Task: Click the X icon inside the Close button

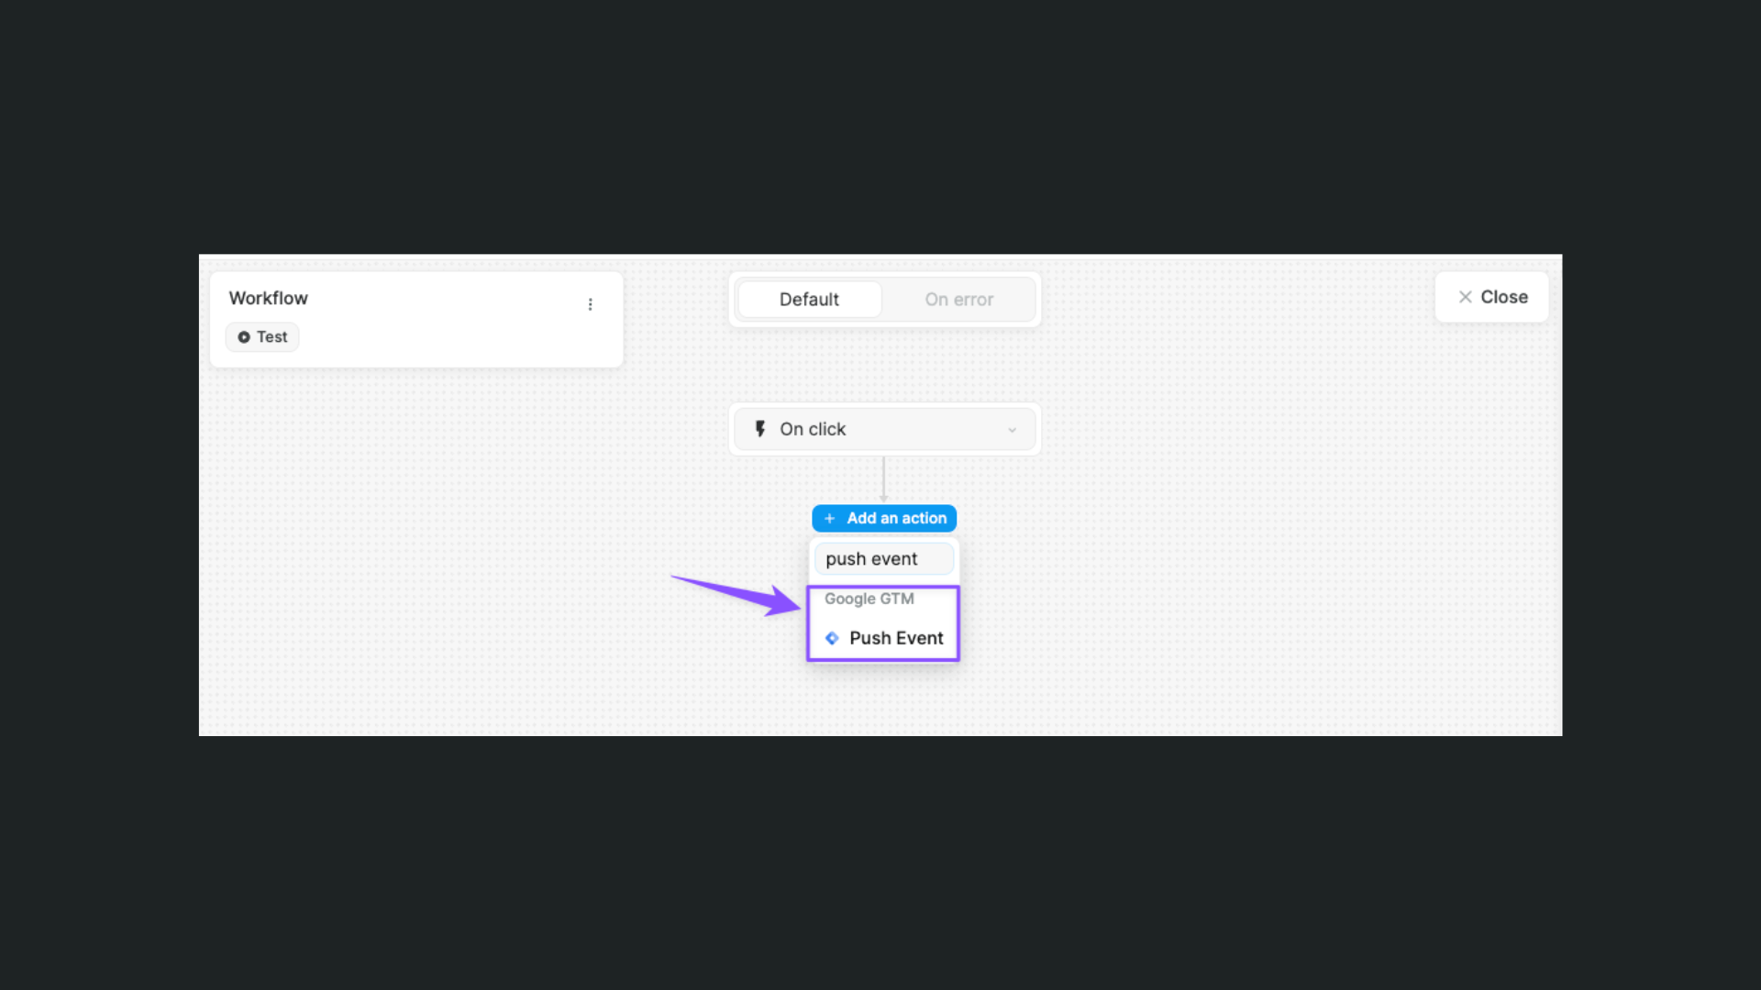Action: [x=1465, y=296]
